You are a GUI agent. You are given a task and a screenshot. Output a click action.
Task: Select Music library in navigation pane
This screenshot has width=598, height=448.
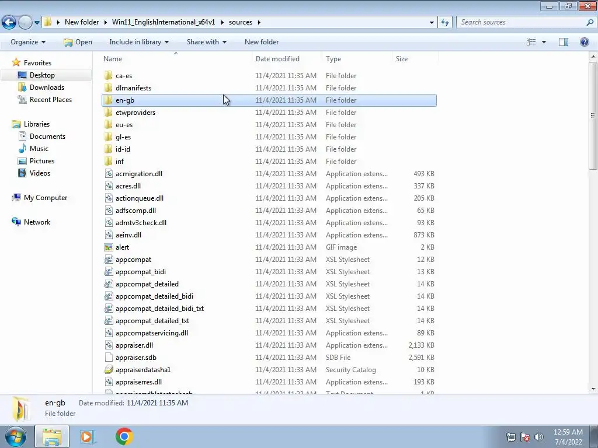39,149
